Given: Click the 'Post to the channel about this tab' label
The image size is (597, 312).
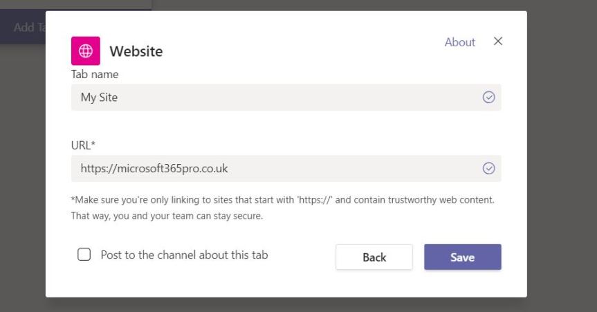Looking at the screenshot, I should [184, 255].
